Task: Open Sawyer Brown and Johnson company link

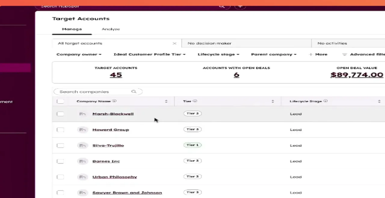Action: click(x=127, y=193)
